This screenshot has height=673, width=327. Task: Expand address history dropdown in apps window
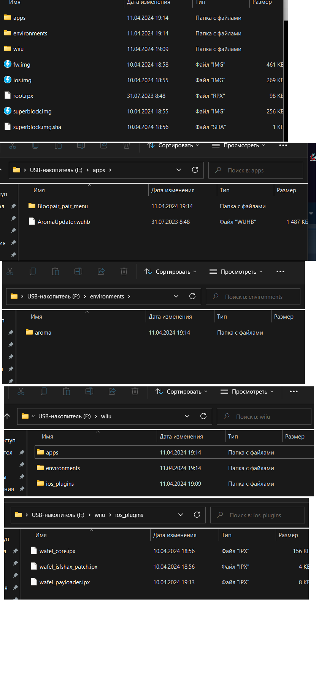click(x=179, y=170)
